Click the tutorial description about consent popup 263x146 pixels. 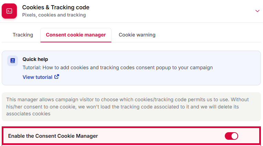tap(118, 67)
